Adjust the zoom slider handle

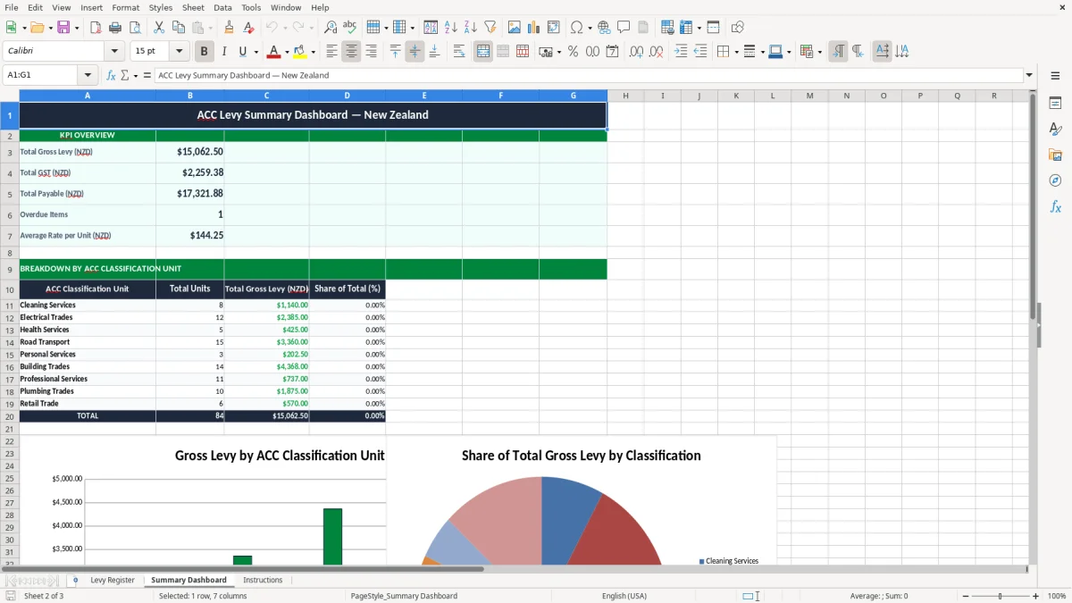1001,596
